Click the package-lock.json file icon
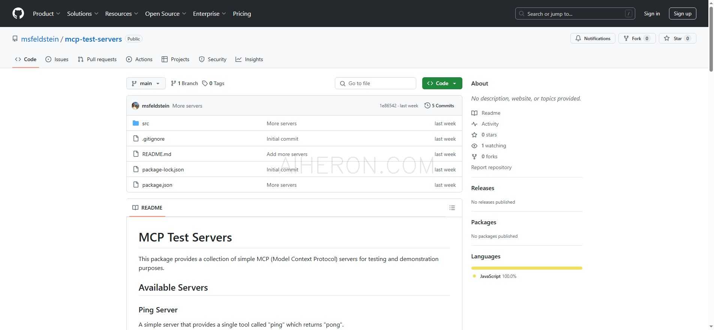 coord(136,169)
